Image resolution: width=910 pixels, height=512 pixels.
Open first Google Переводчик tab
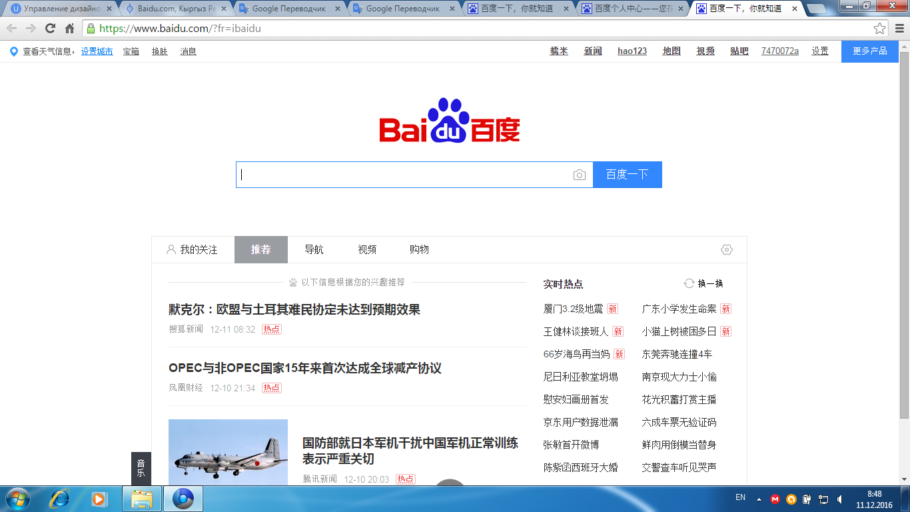(291, 9)
